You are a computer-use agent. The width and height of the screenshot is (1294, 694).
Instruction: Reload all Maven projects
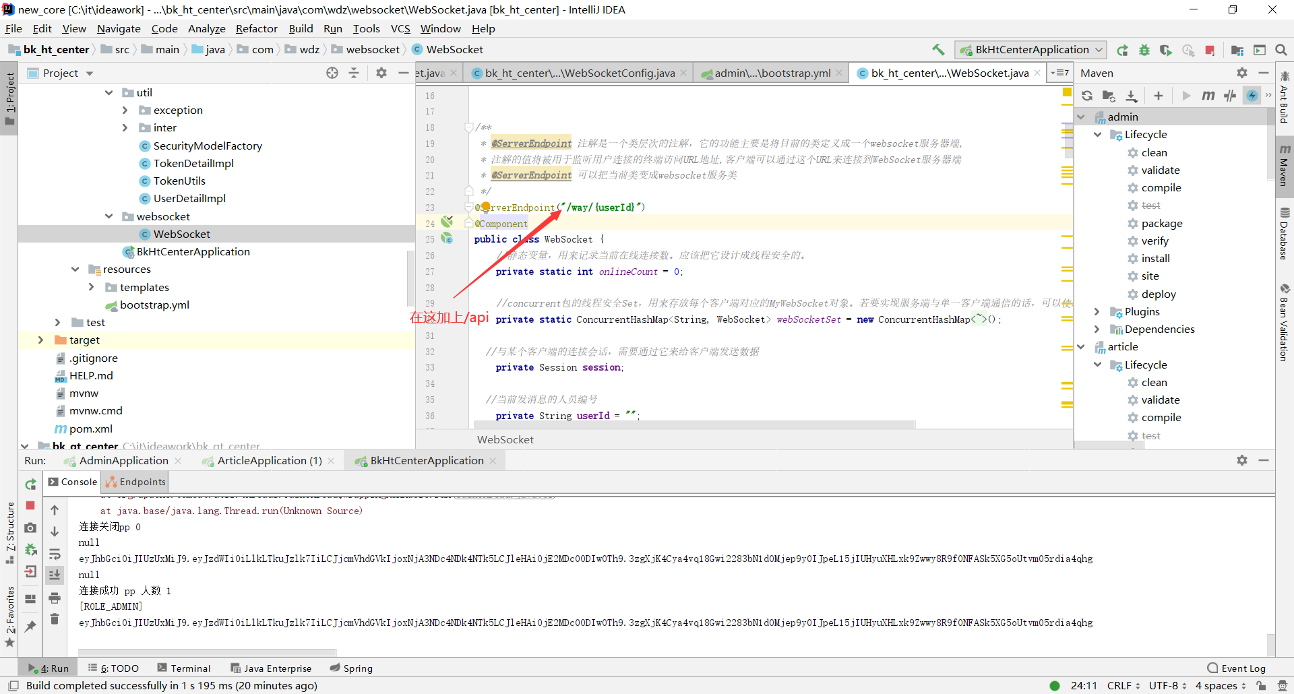click(1087, 96)
